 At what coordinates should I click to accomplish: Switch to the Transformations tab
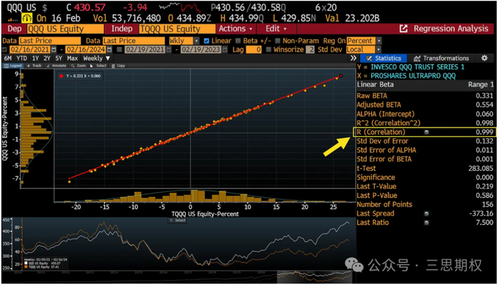(442, 58)
